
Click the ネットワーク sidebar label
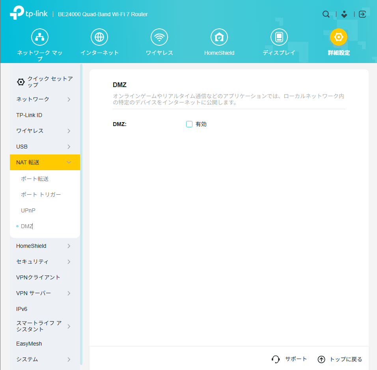coord(33,99)
